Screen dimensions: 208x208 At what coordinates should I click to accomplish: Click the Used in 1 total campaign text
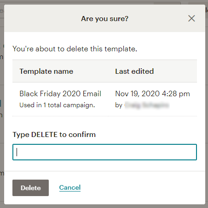pos(57,105)
